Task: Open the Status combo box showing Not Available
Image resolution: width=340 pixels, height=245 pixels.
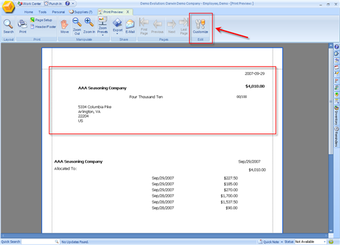Action: (x=310, y=242)
